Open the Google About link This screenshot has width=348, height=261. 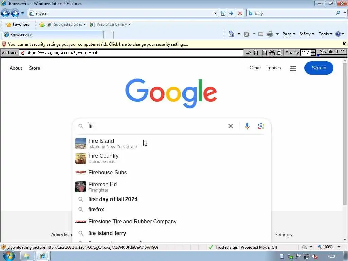coord(16,68)
